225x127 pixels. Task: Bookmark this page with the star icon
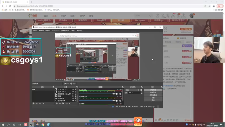tap(209, 6)
